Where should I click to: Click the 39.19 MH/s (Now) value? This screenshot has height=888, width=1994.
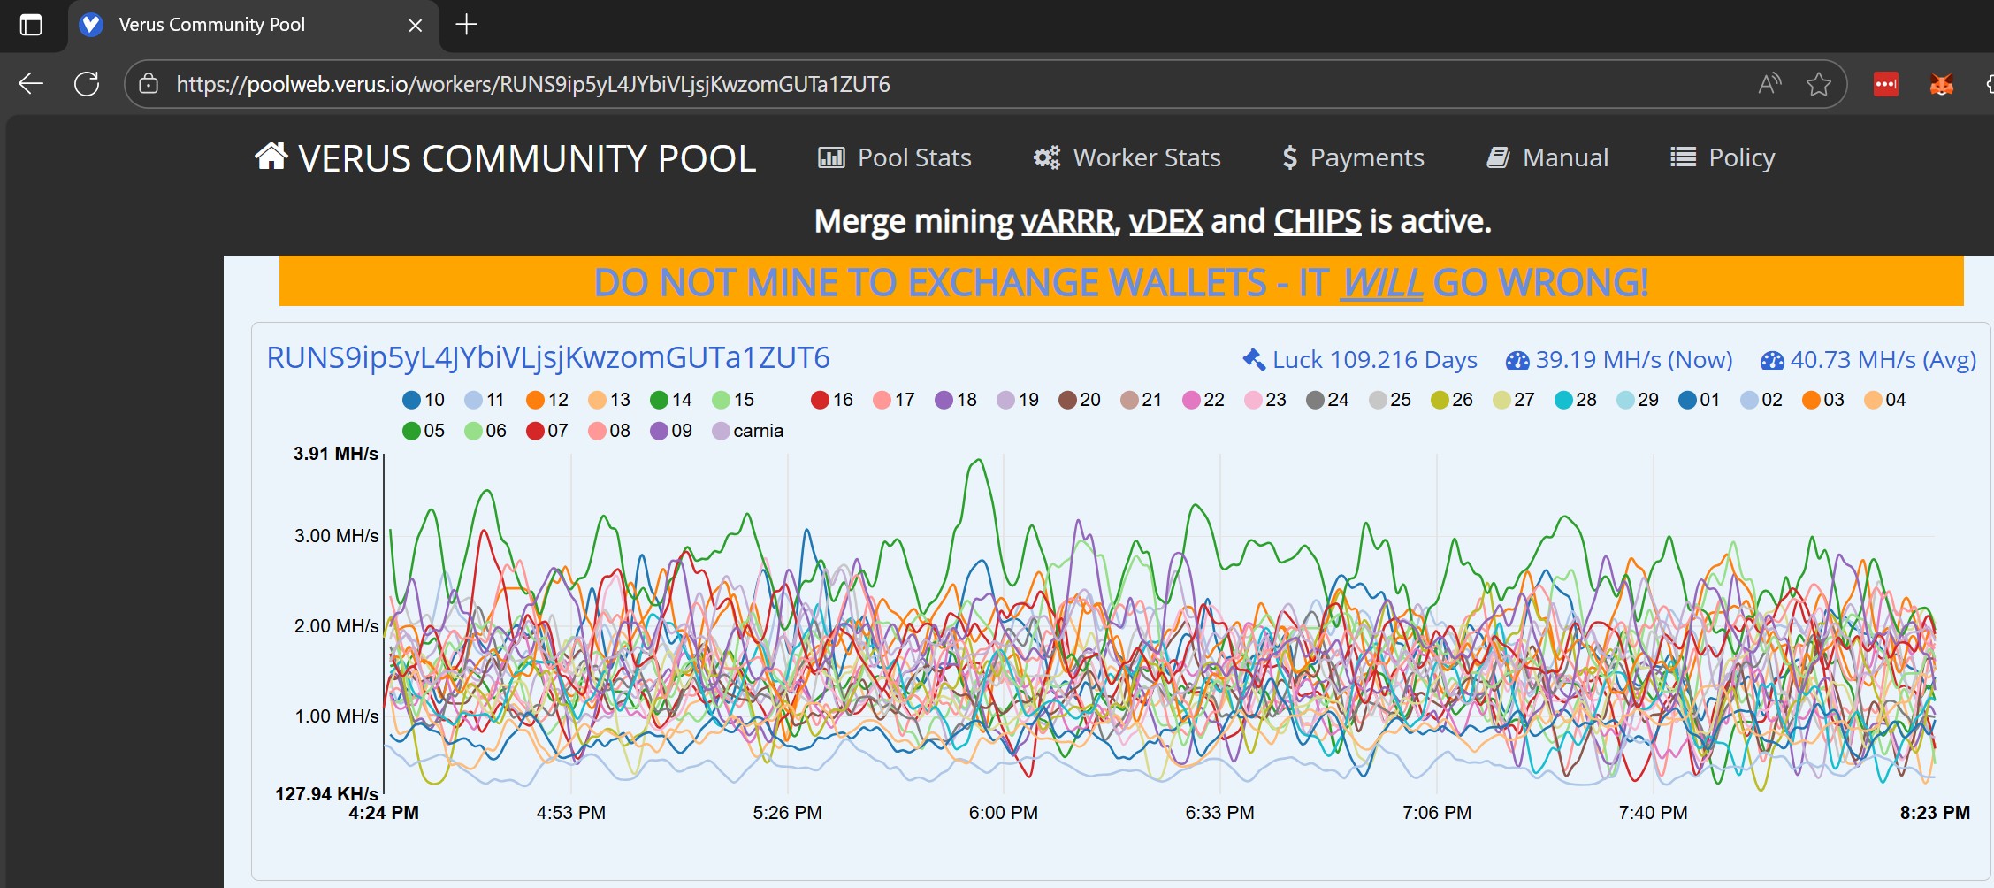pos(1634,360)
